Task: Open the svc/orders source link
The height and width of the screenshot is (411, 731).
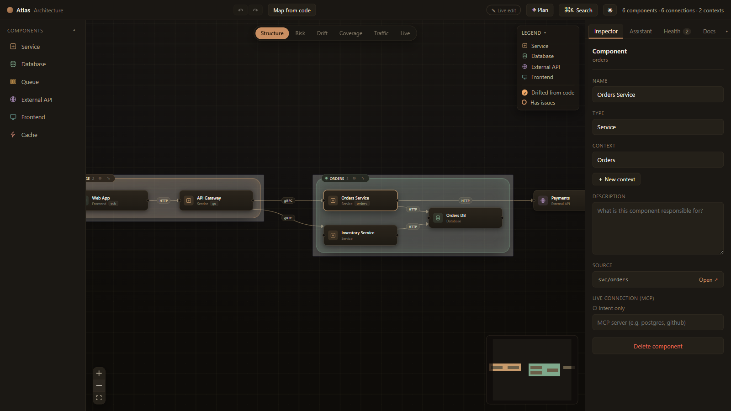Action: coord(708,280)
